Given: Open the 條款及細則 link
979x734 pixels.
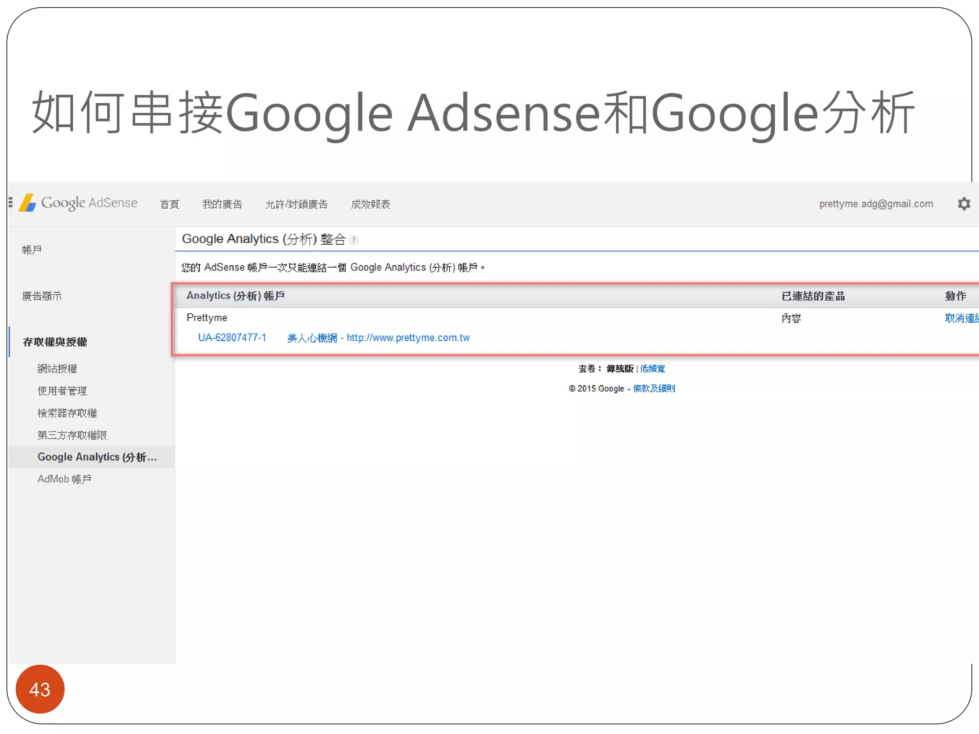Looking at the screenshot, I should [x=654, y=389].
